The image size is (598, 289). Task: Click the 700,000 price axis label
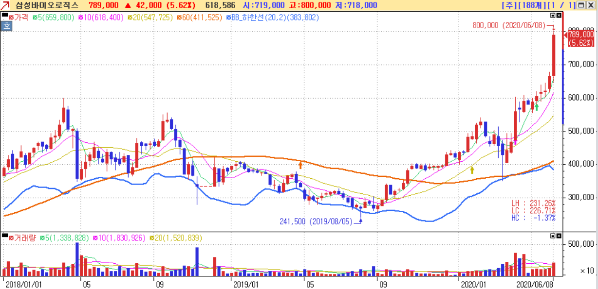pyautogui.click(x=580, y=64)
